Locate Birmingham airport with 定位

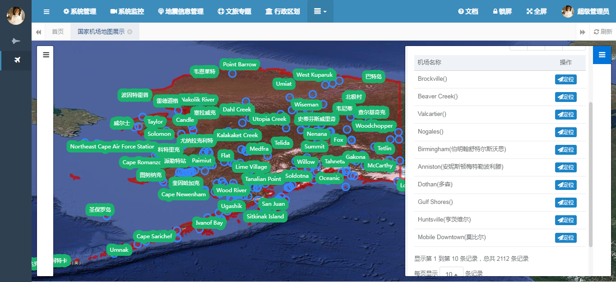[x=566, y=150]
